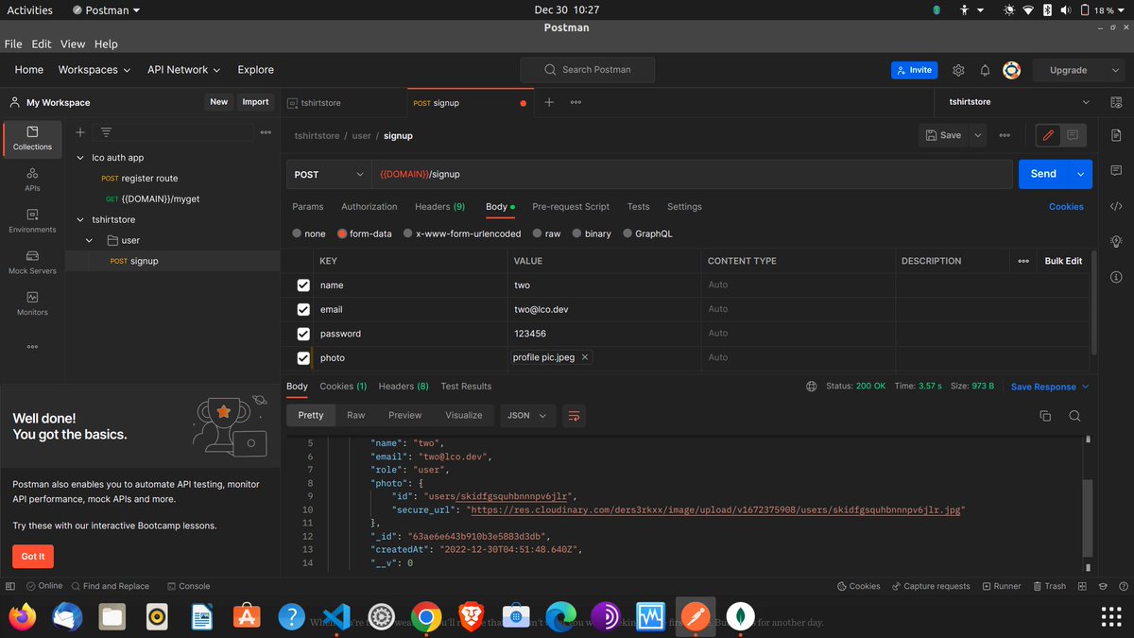Click the Upgrade button
The height and width of the screenshot is (638, 1134).
click(1068, 70)
